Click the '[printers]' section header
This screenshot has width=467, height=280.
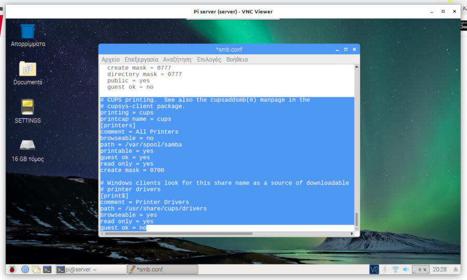point(118,125)
